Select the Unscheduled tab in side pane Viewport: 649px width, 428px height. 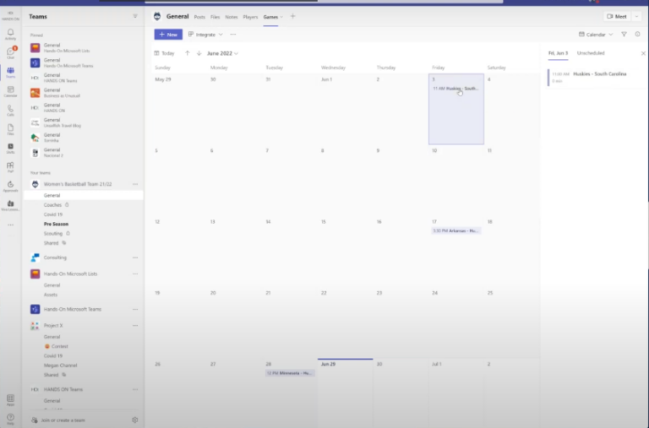(x=591, y=53)
